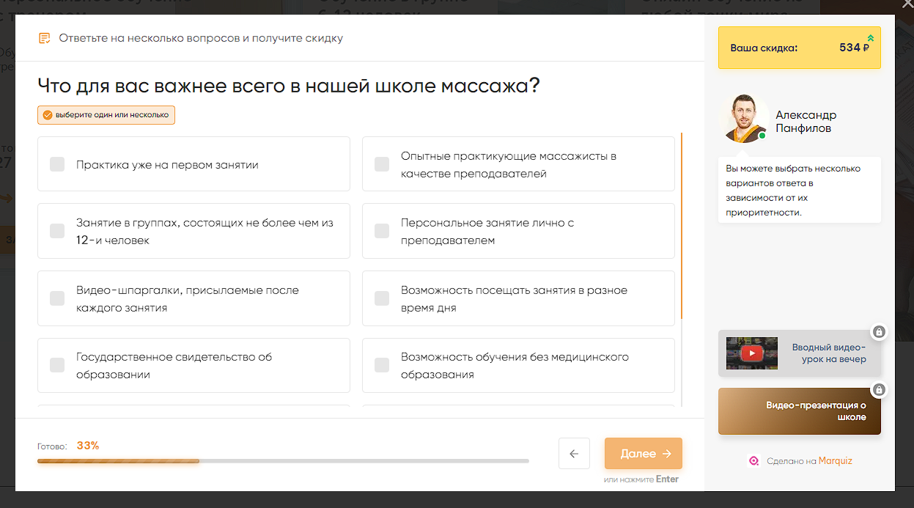Click the lock icon on school video presentation
This screenshot has width=914, height=508.
pos(879,390)
